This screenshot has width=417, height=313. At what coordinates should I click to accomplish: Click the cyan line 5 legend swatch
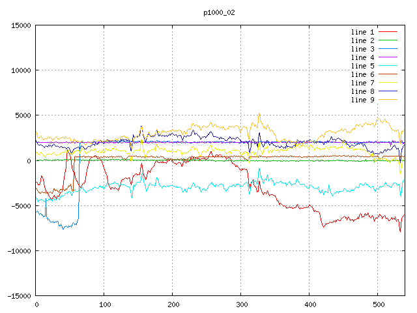pyautogui.click(x=388, y=66)
